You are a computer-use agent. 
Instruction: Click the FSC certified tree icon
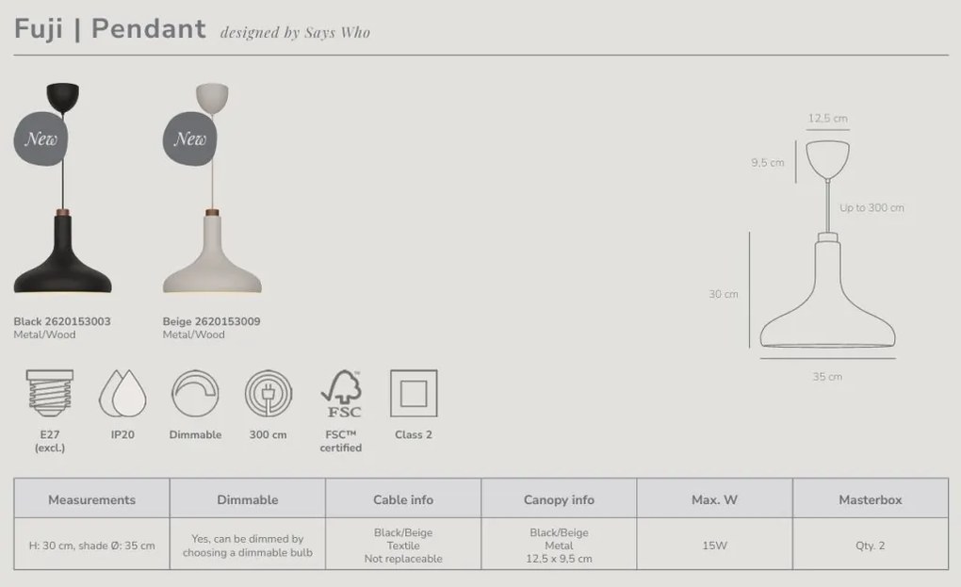tap(340, 396)
